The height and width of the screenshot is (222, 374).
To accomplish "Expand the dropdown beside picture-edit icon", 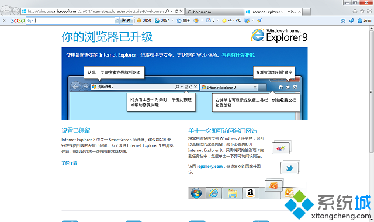I will (x=253, y=20).
